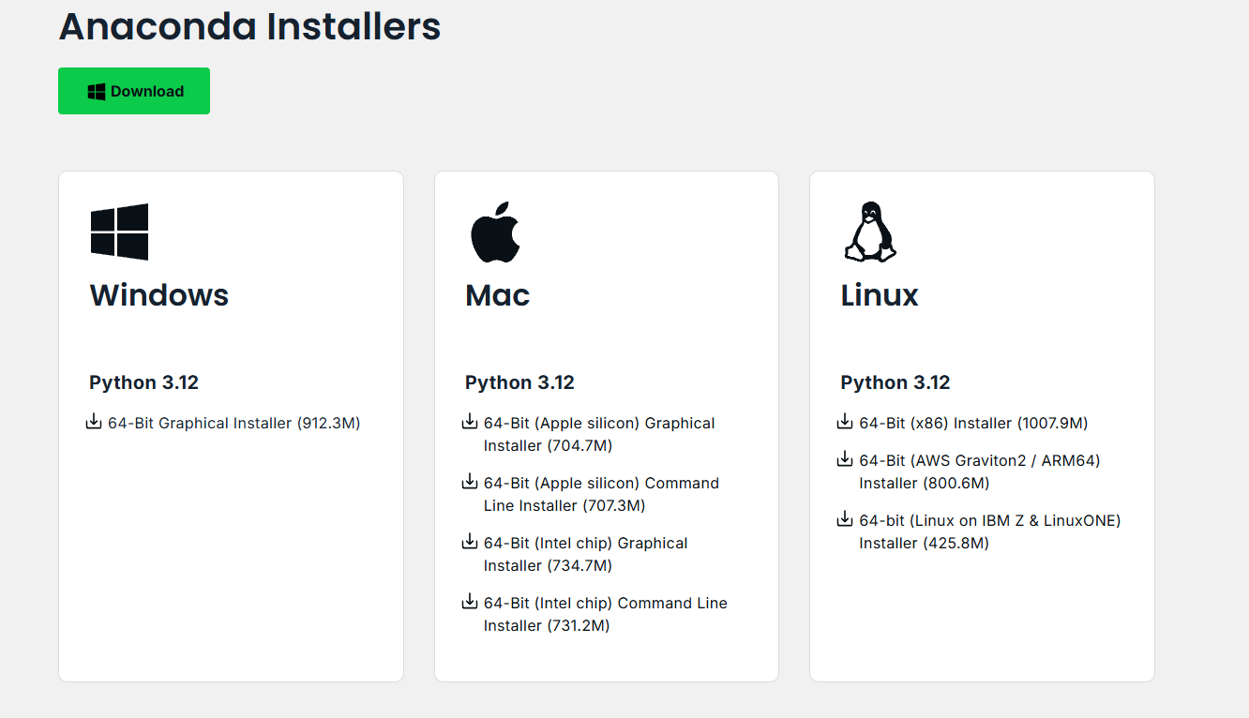Open the 64-Bit (x86) Installer (1007.9M) link
Image resolution: width=1249 pixels, height=718 pixels.
point(973,424)
